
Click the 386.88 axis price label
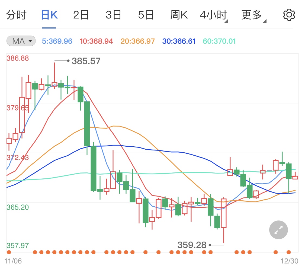pyautogui.click(x=18, y=58)
